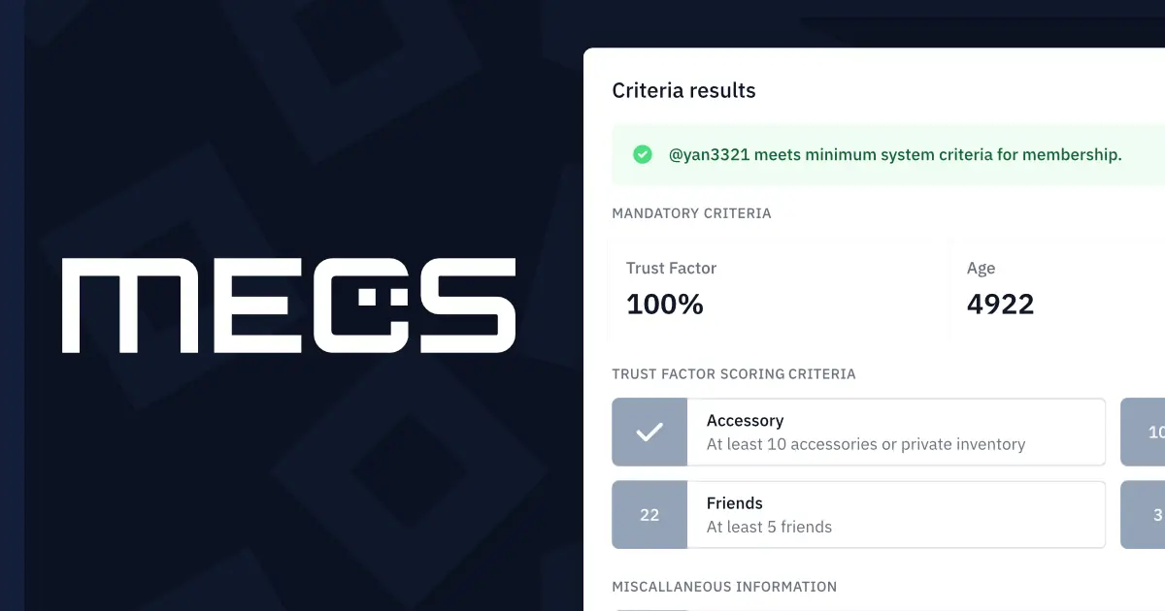
Task: Click the Trust Factor label
Action: pos(671,269)
